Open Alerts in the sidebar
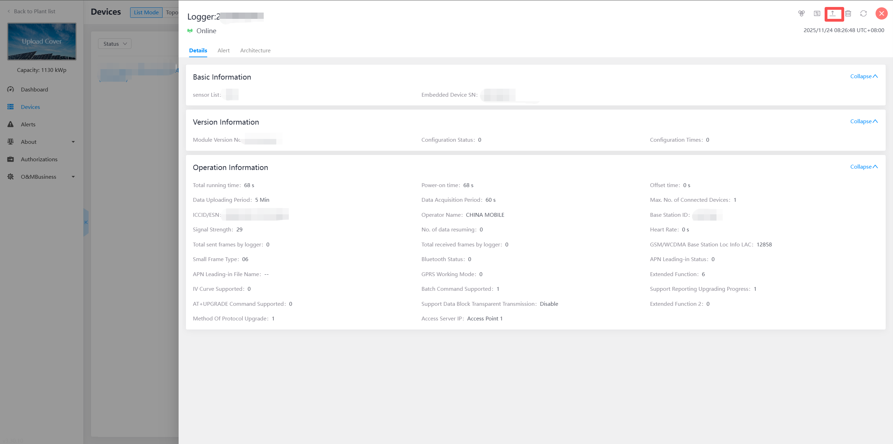893x444 pixels. tap(28, 124)
